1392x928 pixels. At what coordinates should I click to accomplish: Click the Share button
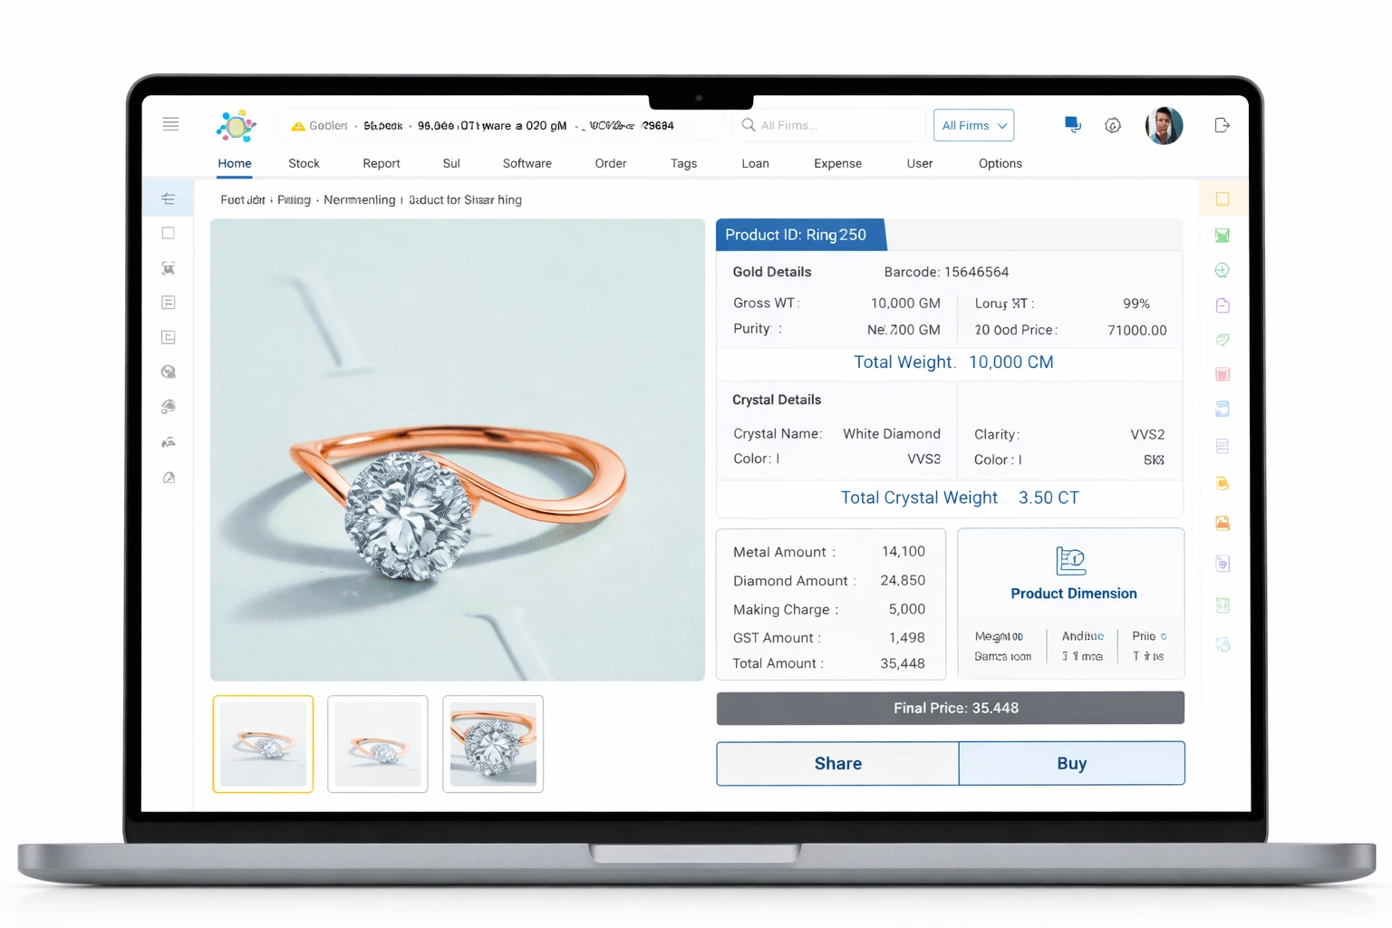pos(836,763)
